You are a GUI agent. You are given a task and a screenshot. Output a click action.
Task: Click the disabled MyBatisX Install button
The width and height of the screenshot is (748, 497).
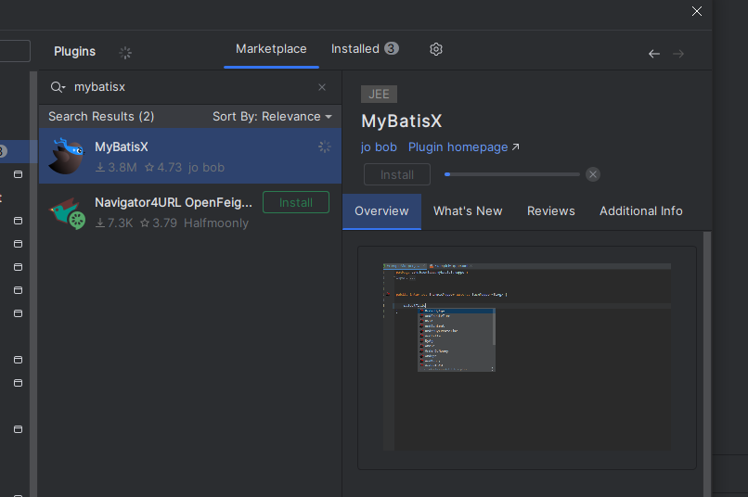397,175
